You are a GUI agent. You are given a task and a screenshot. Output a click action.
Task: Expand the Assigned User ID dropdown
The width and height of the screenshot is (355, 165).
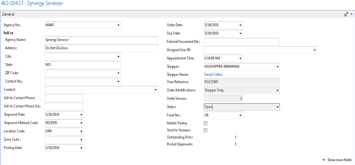pos(314,50)
